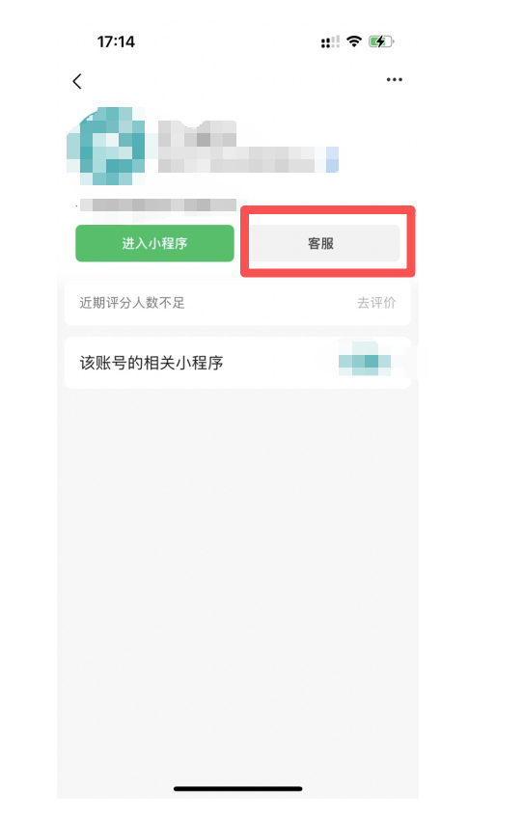Image resolution: width=523 pixels, height=819 pixels.
Task: Tap the Wi-Fi status icon
Action: coord(354,41)
